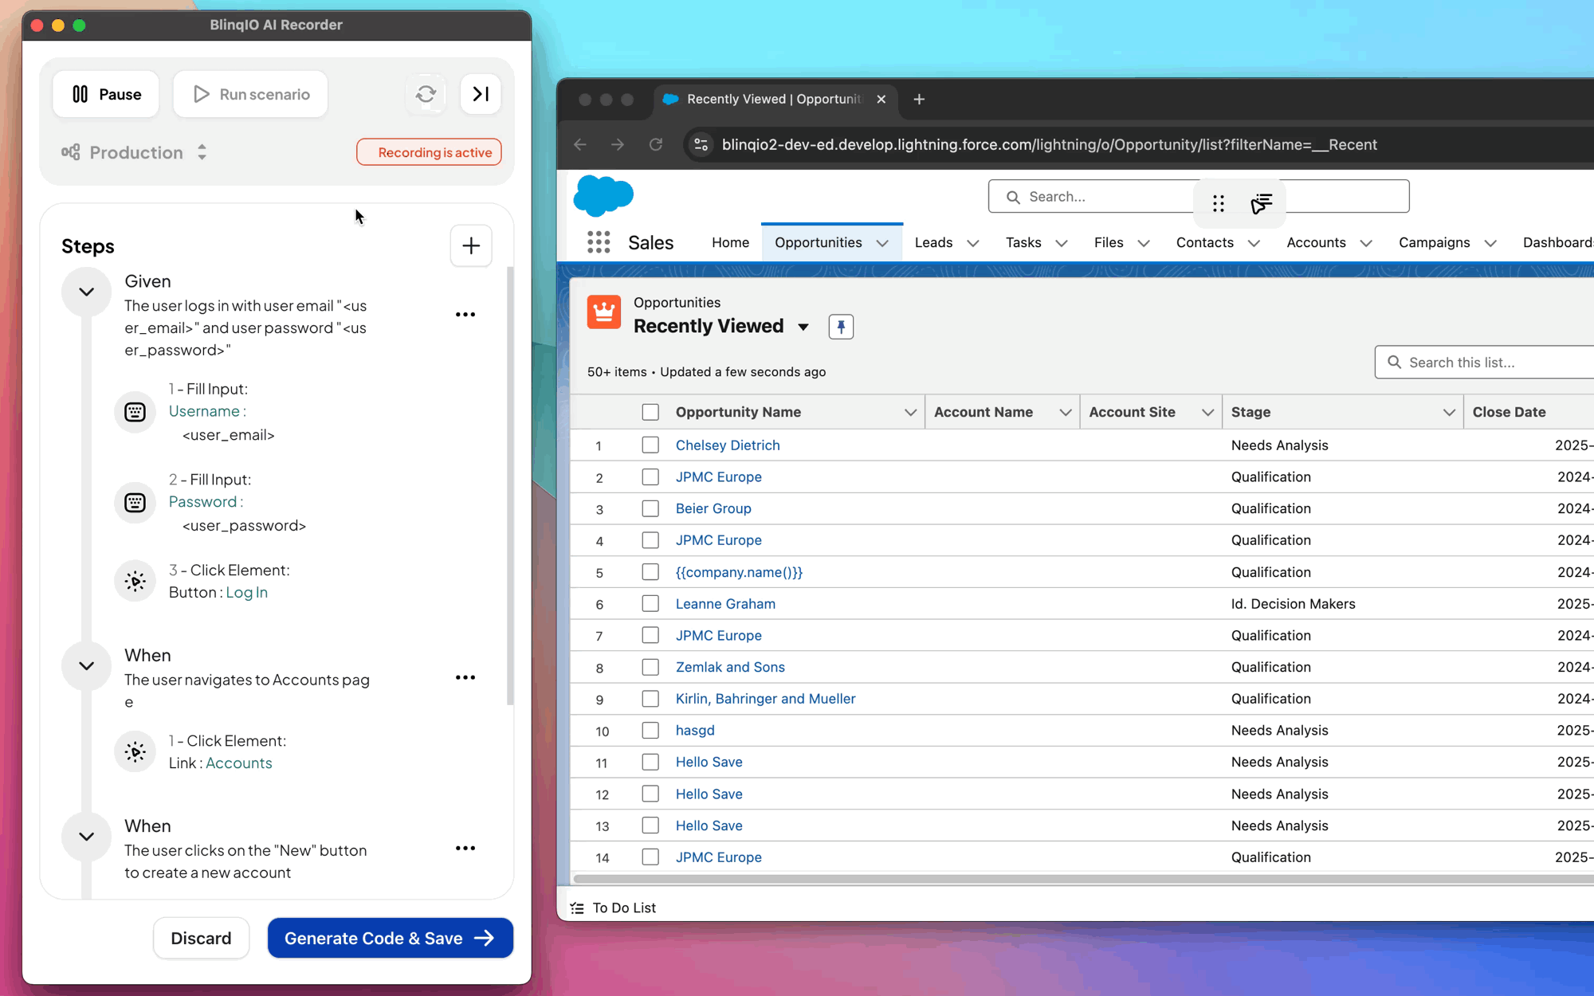This screenshot has width=1594, height=996.
Task: Check the Zemlak and Sons row checkbox
Action: click(650, 667)
